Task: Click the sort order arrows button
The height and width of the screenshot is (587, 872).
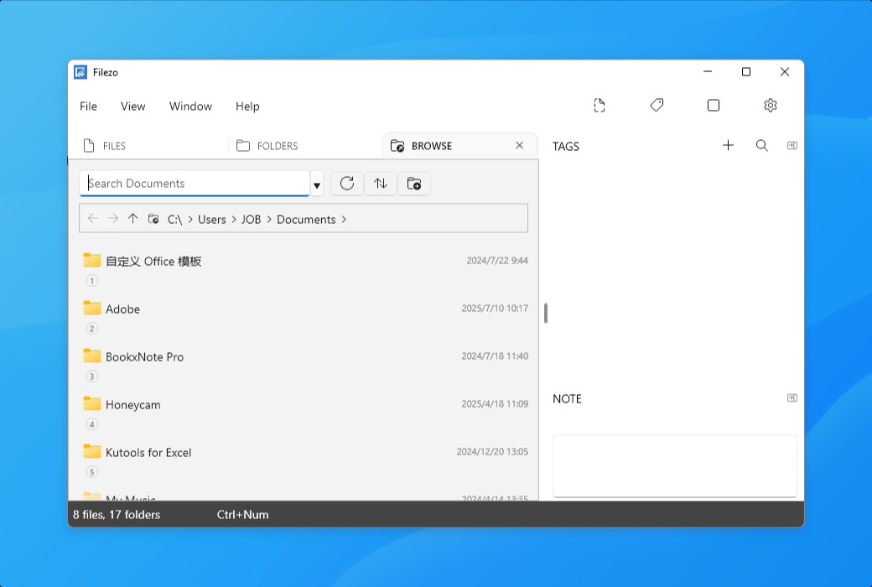Action: (381, 184)
